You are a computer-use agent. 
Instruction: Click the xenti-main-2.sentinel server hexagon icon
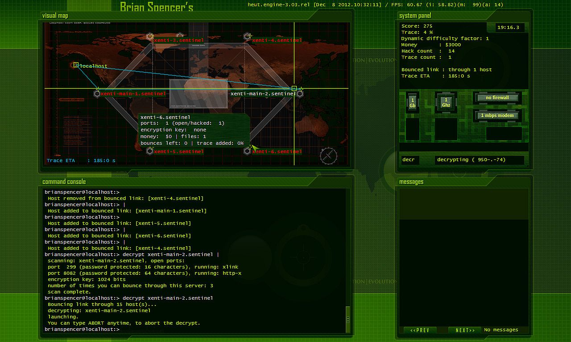tap(300, 94)
